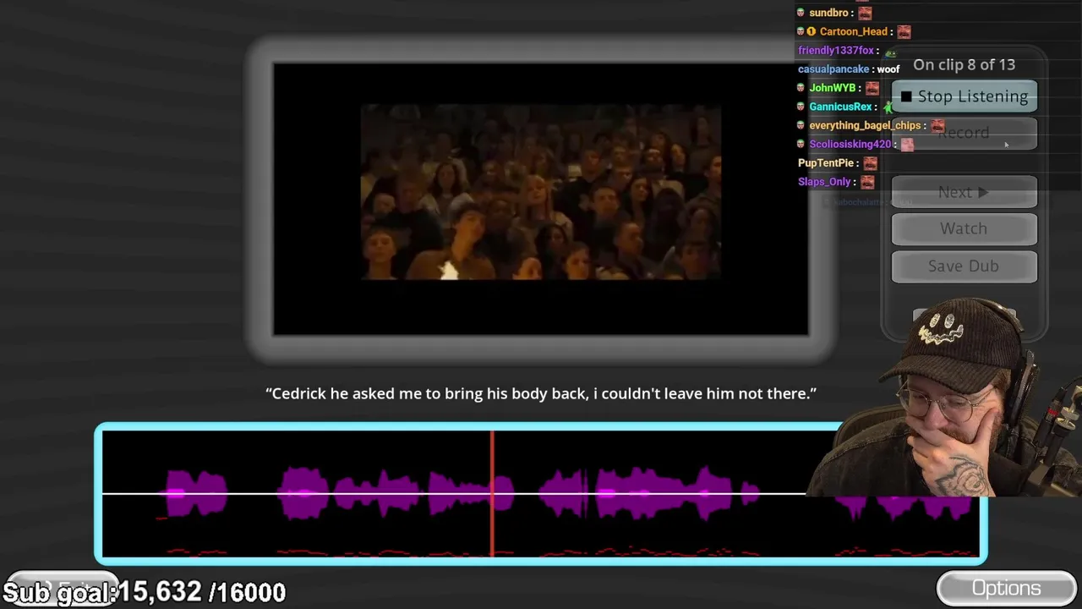Click the emote in PupTentPie's chat message

coord(871,163)
